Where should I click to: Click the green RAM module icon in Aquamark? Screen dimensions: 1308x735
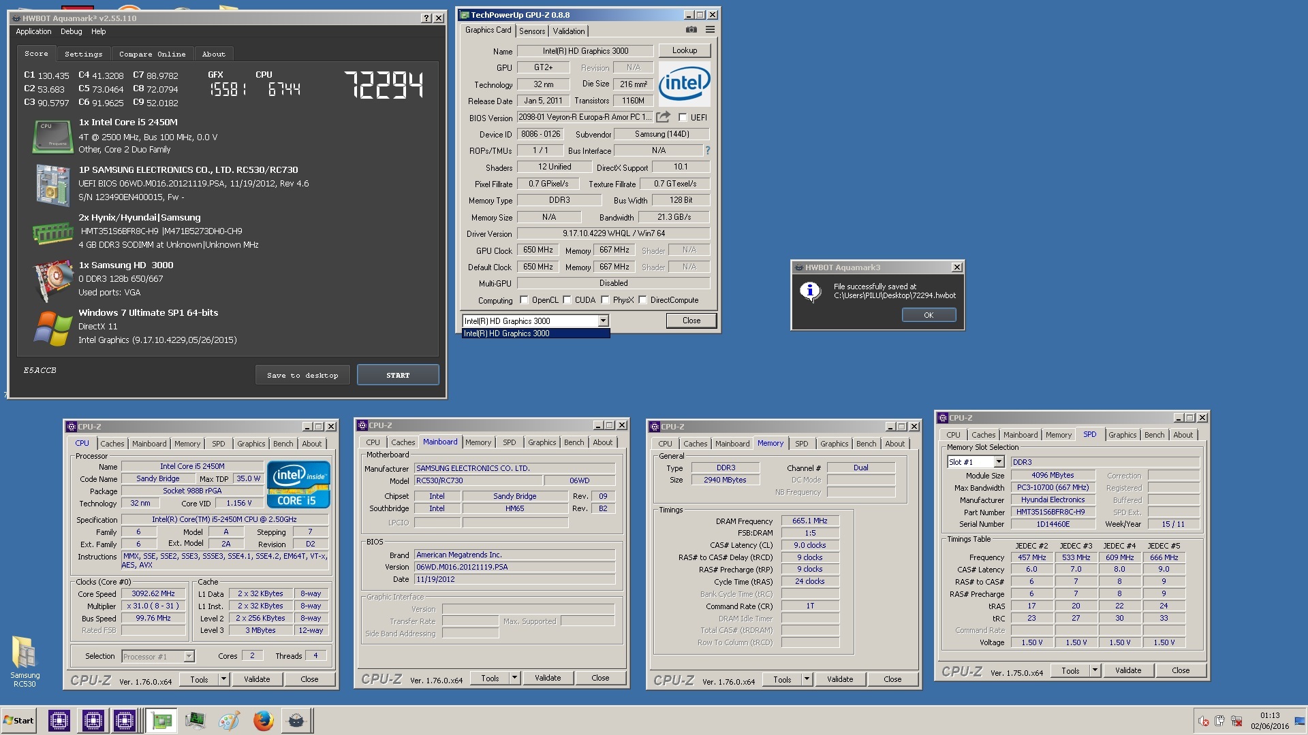click(x=53, y=233)
